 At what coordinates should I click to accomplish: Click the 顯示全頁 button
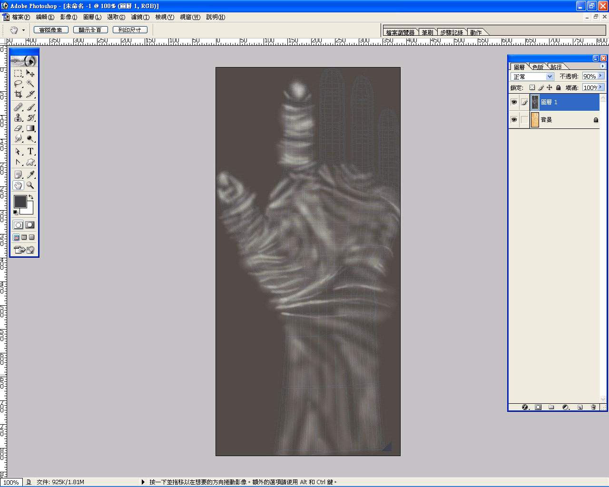(90, 29)
